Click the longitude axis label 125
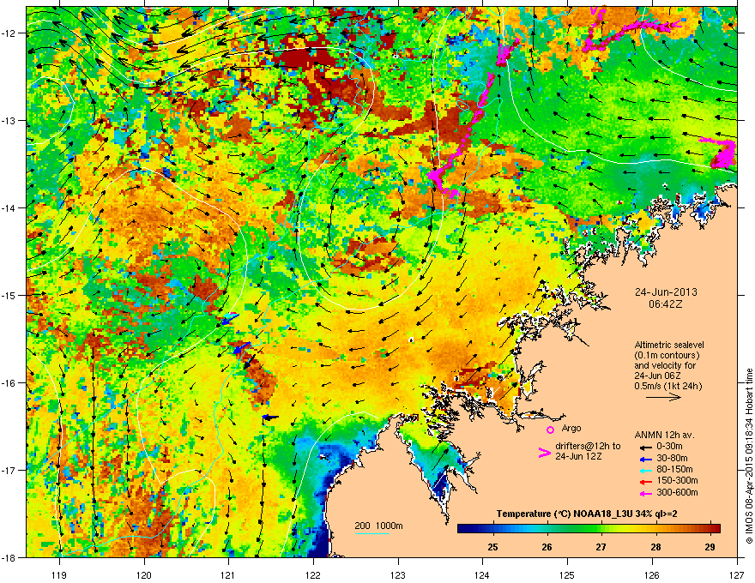 567,575
